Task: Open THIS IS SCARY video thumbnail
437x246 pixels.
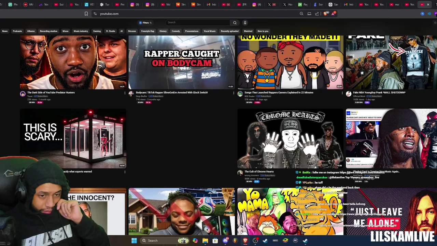Action: 73,138
